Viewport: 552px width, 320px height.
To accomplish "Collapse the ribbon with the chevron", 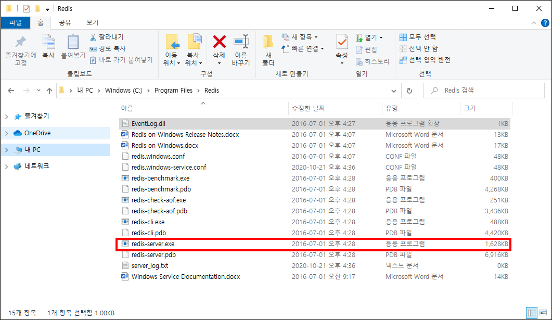I will click(534, 23).
